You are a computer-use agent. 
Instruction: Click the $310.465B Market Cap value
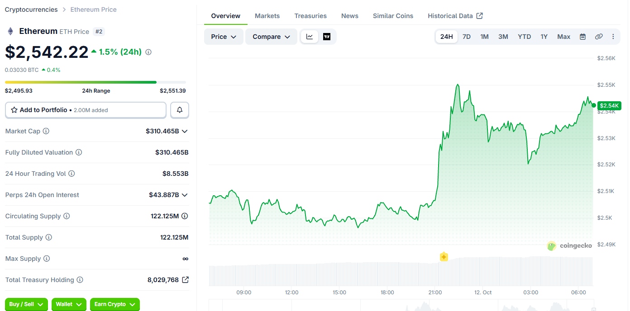tap(162, 131)
